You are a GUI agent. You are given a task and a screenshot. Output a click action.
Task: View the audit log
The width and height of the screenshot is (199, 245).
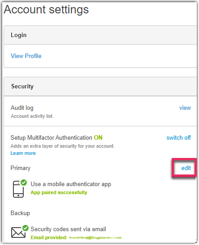click(185, 108)
